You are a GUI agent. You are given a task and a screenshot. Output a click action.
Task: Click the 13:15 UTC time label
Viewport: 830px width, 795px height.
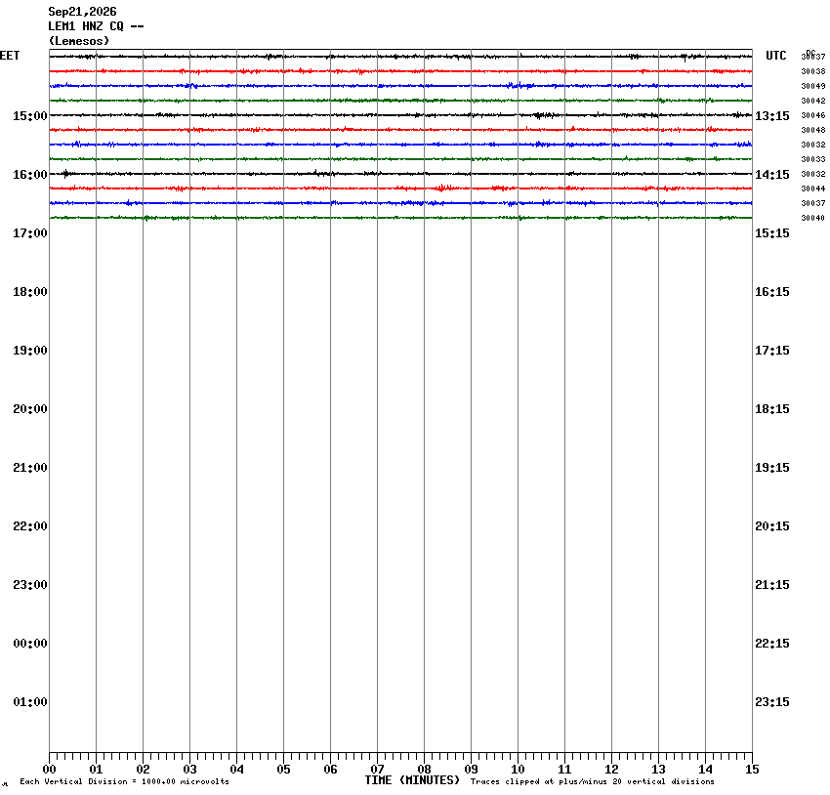tap(772, 116)
